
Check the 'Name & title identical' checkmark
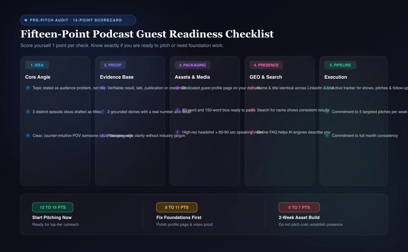[252, 88]
